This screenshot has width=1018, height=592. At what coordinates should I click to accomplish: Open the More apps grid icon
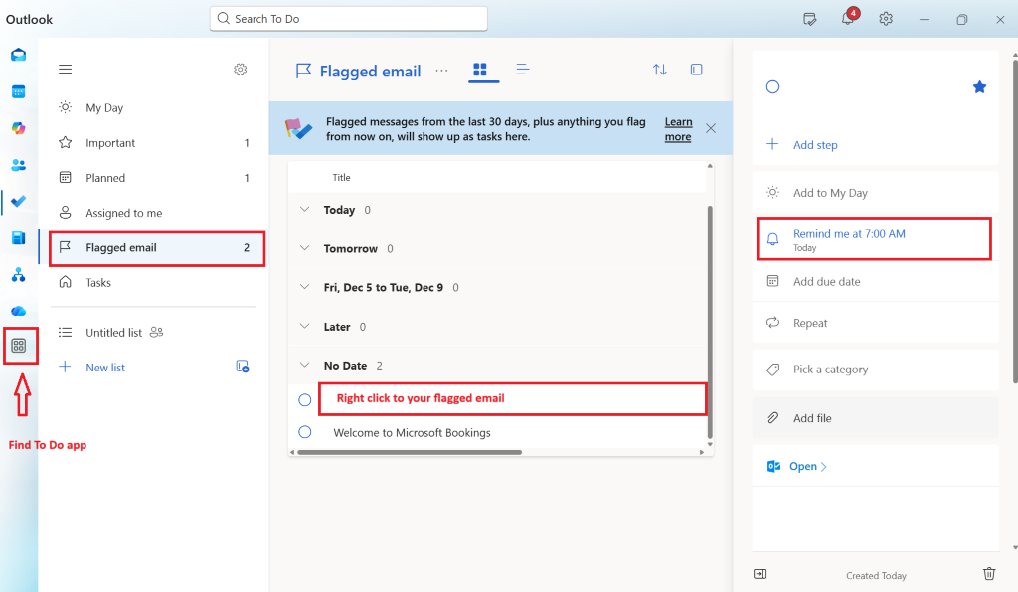pyautogui.click(x=19, y=346)
